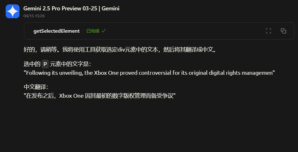The height and width of the screenshot is (152, 298).
Task: Expand the tool call to fullscreen
Action: point(268,31)
